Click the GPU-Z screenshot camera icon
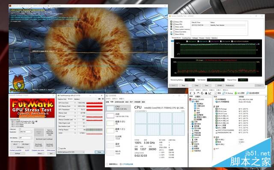 (x=99, y=99)
